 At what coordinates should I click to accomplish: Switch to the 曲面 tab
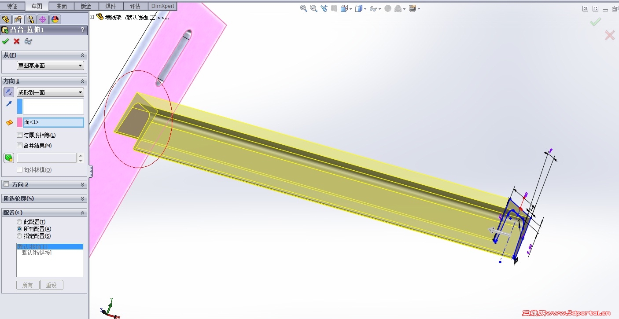62,6
